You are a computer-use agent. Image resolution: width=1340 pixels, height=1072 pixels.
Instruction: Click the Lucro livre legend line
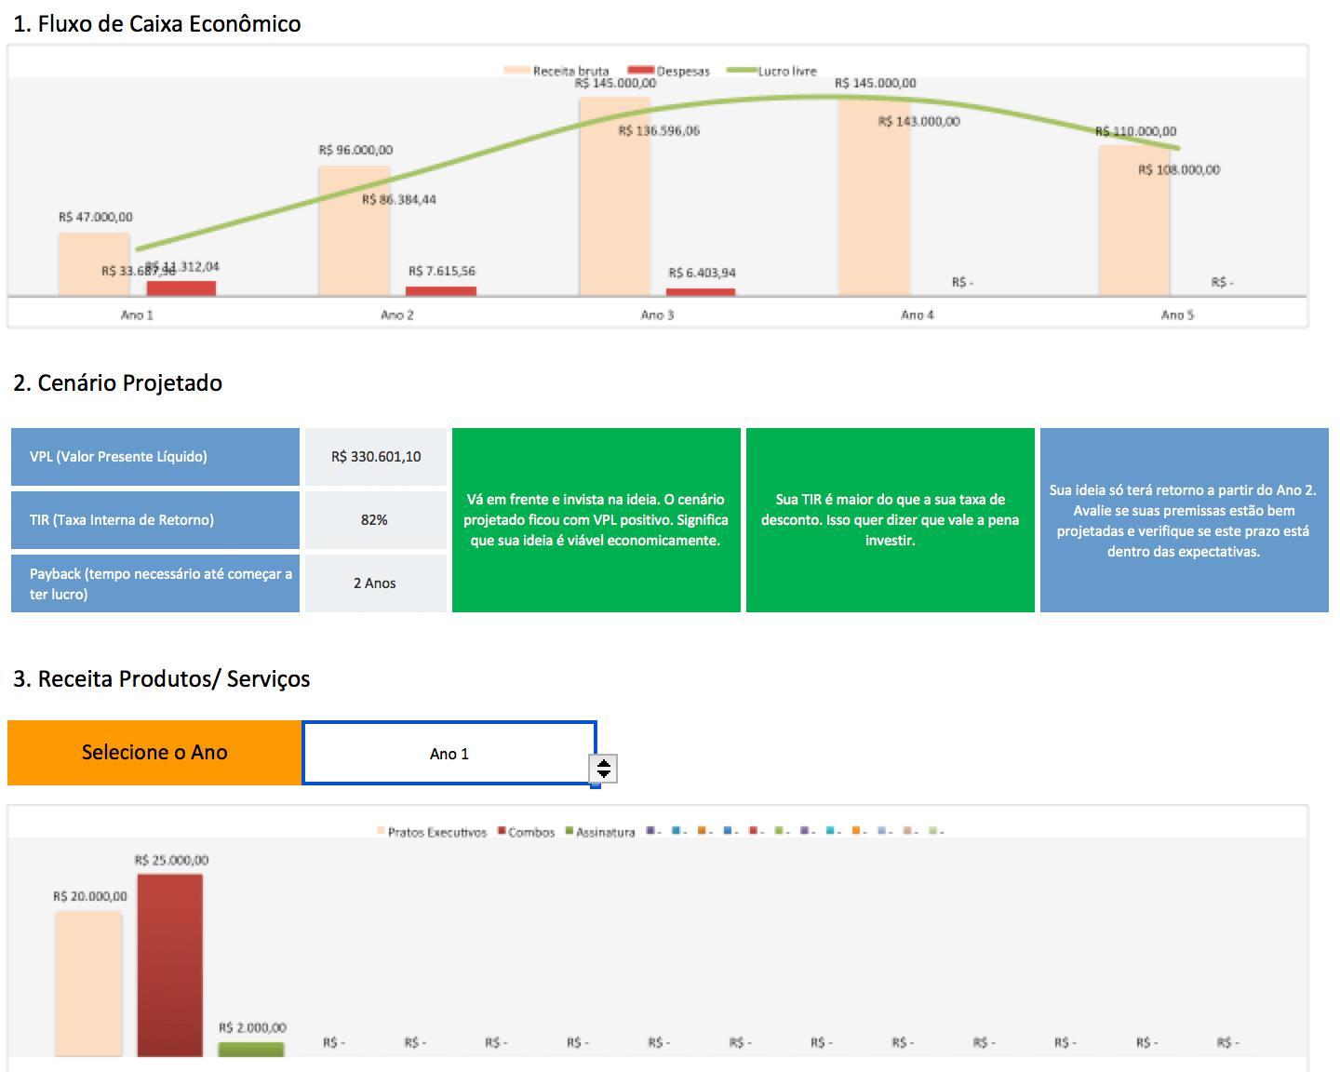[x=741, y=71]
